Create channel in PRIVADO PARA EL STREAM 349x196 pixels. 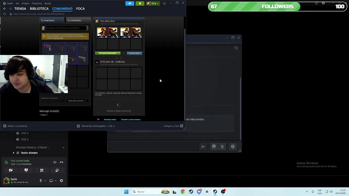64,148
